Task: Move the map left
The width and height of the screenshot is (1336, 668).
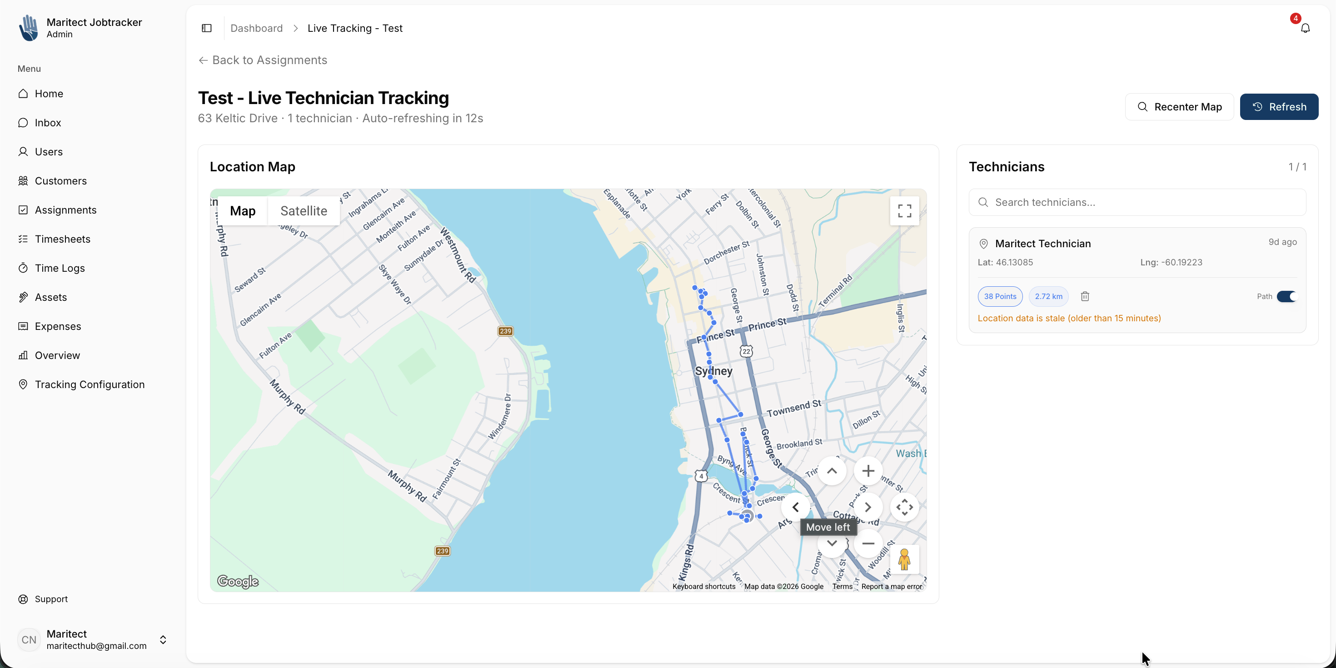Action: [796, 507]
